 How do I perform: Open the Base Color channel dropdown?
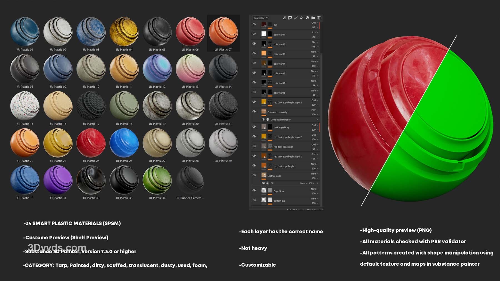click(261, 18)
